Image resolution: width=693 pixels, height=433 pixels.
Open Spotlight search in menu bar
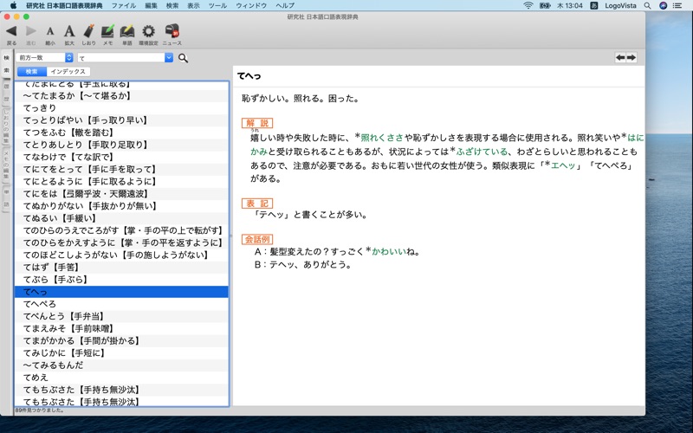(x=647, y=5)
